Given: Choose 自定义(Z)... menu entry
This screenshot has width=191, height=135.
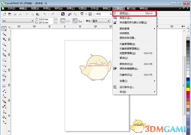Looking at the screenshot, I should [135, 18].
